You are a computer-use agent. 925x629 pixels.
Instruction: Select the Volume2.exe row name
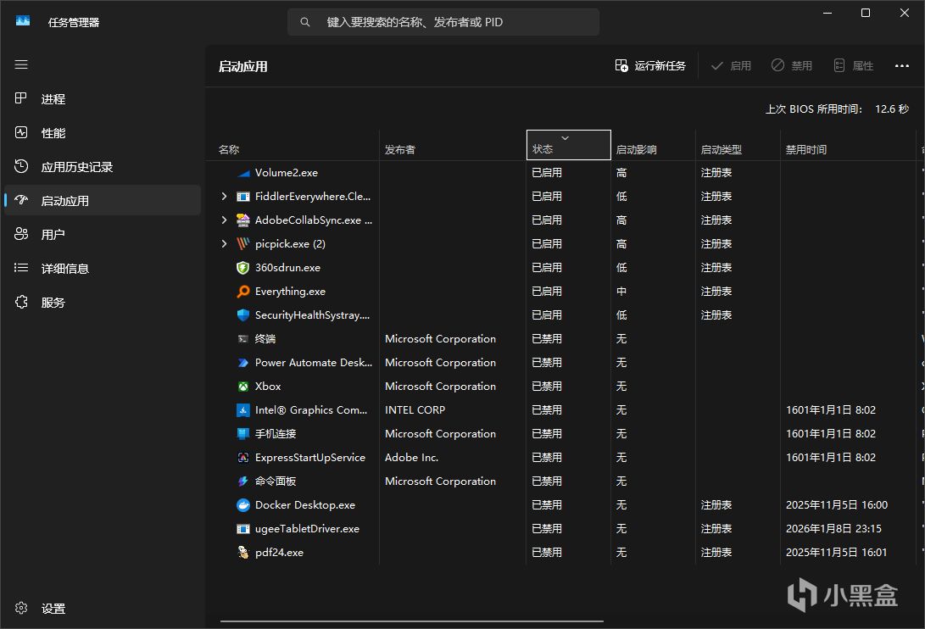pos(286,173)
